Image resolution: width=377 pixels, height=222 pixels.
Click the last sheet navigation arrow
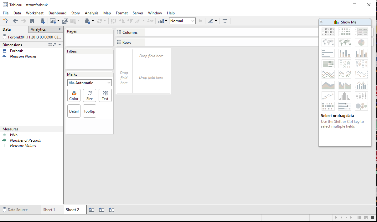pyautogui.click(x=351, y=217)
